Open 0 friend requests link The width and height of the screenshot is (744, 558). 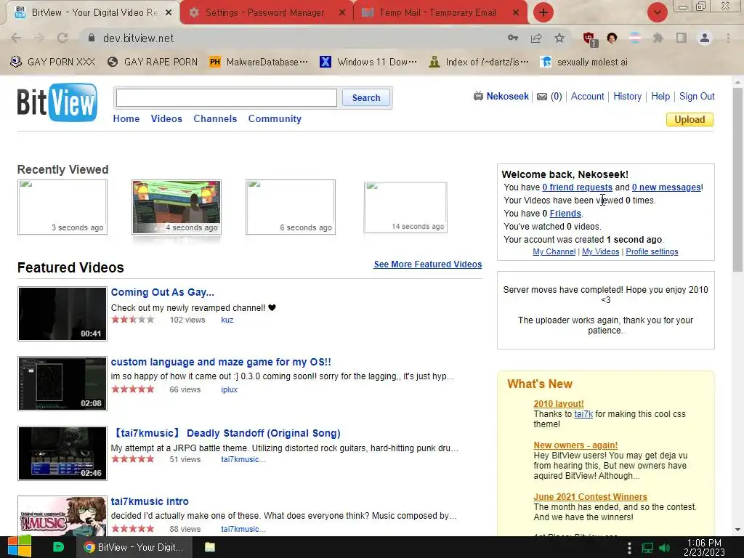(577, 187)
